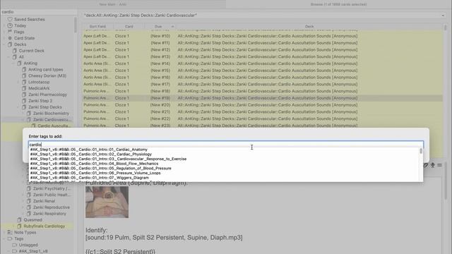Click the auscultation photo in card editor

[107, 202]
